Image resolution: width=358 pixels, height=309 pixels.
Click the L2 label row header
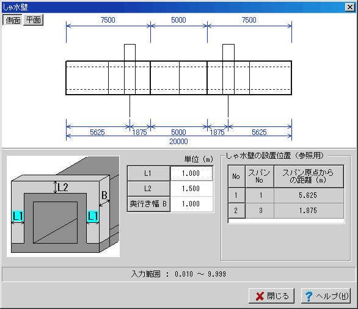148,189
